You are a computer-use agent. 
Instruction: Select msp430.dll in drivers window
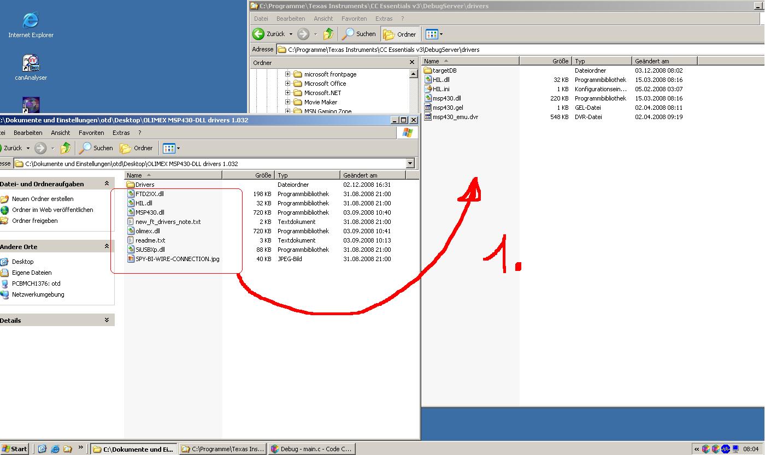pos(443,98)
